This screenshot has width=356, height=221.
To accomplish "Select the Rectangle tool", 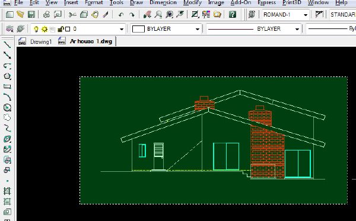I will tap(7, 87).
